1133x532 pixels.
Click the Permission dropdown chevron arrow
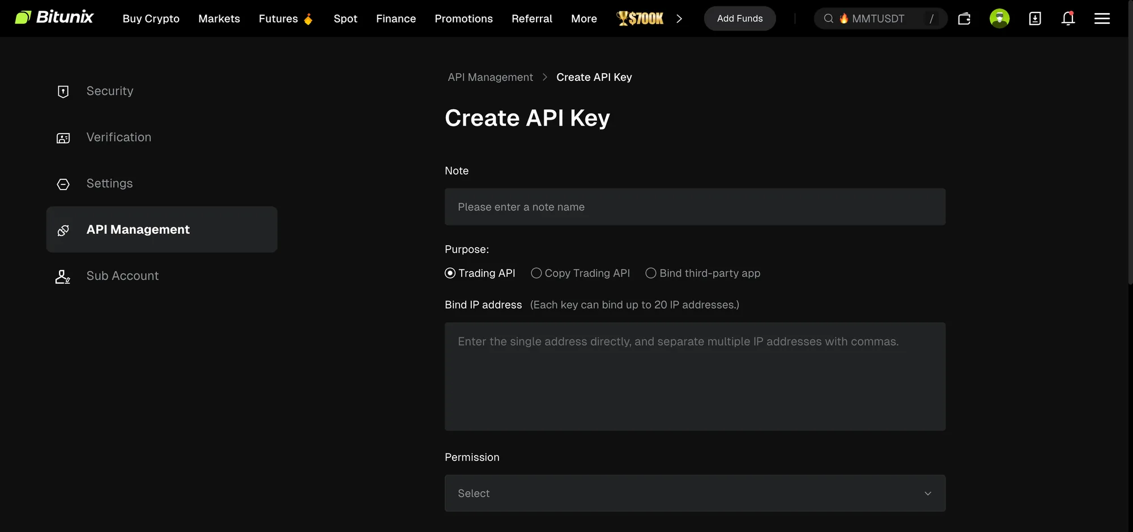click(928, 494)
